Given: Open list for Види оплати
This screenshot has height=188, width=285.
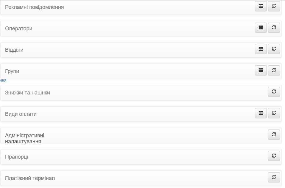Looking at the screenshot, I should (261, 113).
